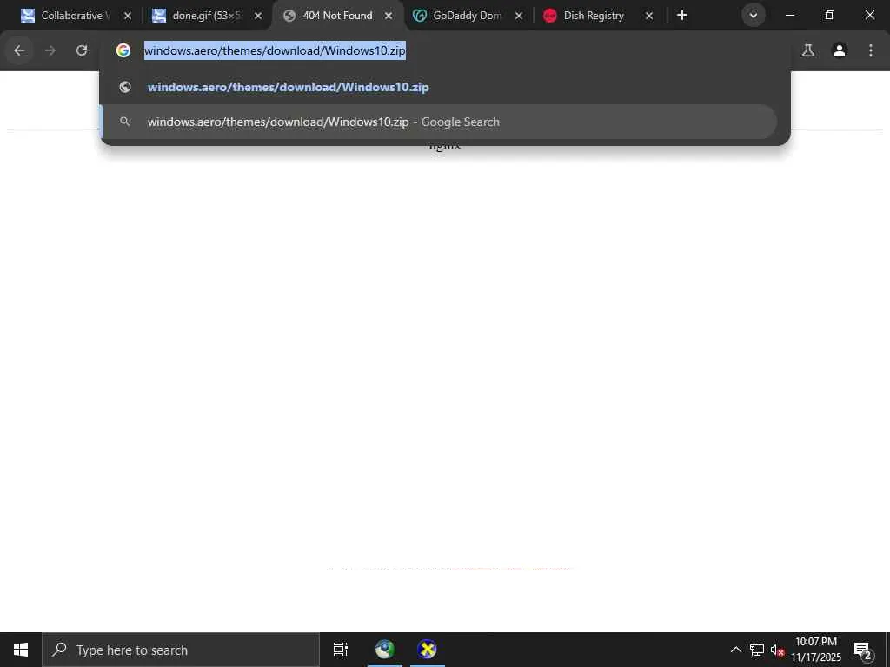Click the muted volume tray icon
This screenshot has height=667, width=890.
(x=777, y=650)
